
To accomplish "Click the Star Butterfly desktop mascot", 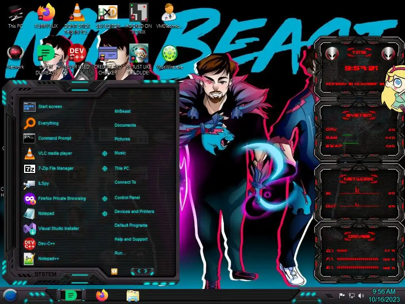I will 394,88.
